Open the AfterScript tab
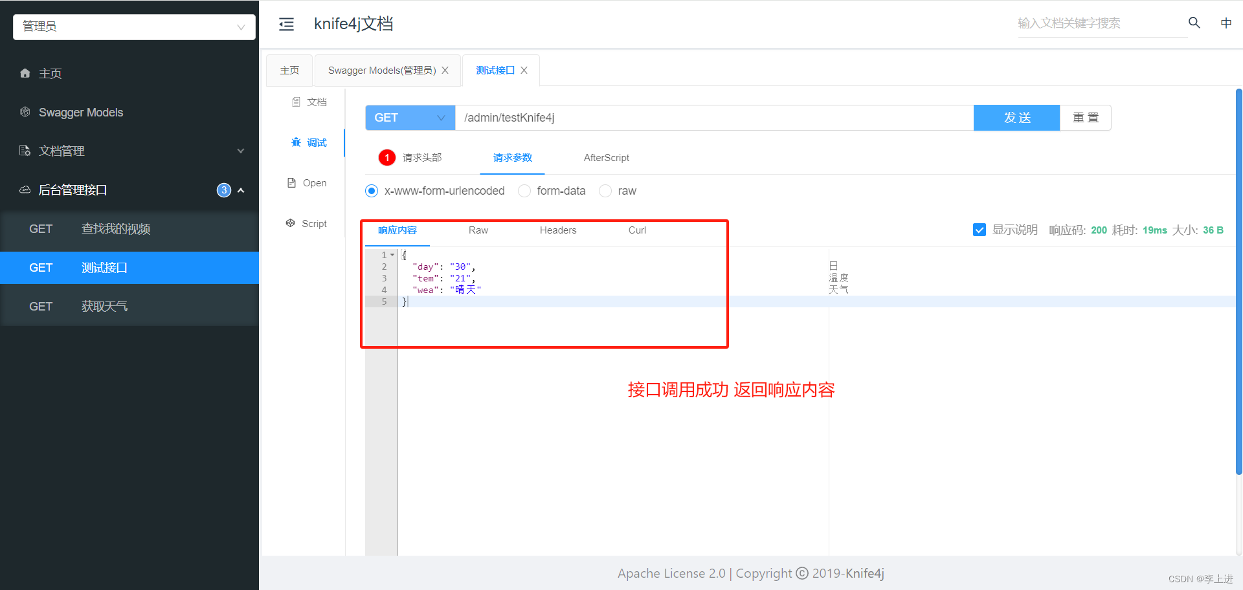Image resolution: width=1243 pixels, height=590 pixels. [607, 157]
